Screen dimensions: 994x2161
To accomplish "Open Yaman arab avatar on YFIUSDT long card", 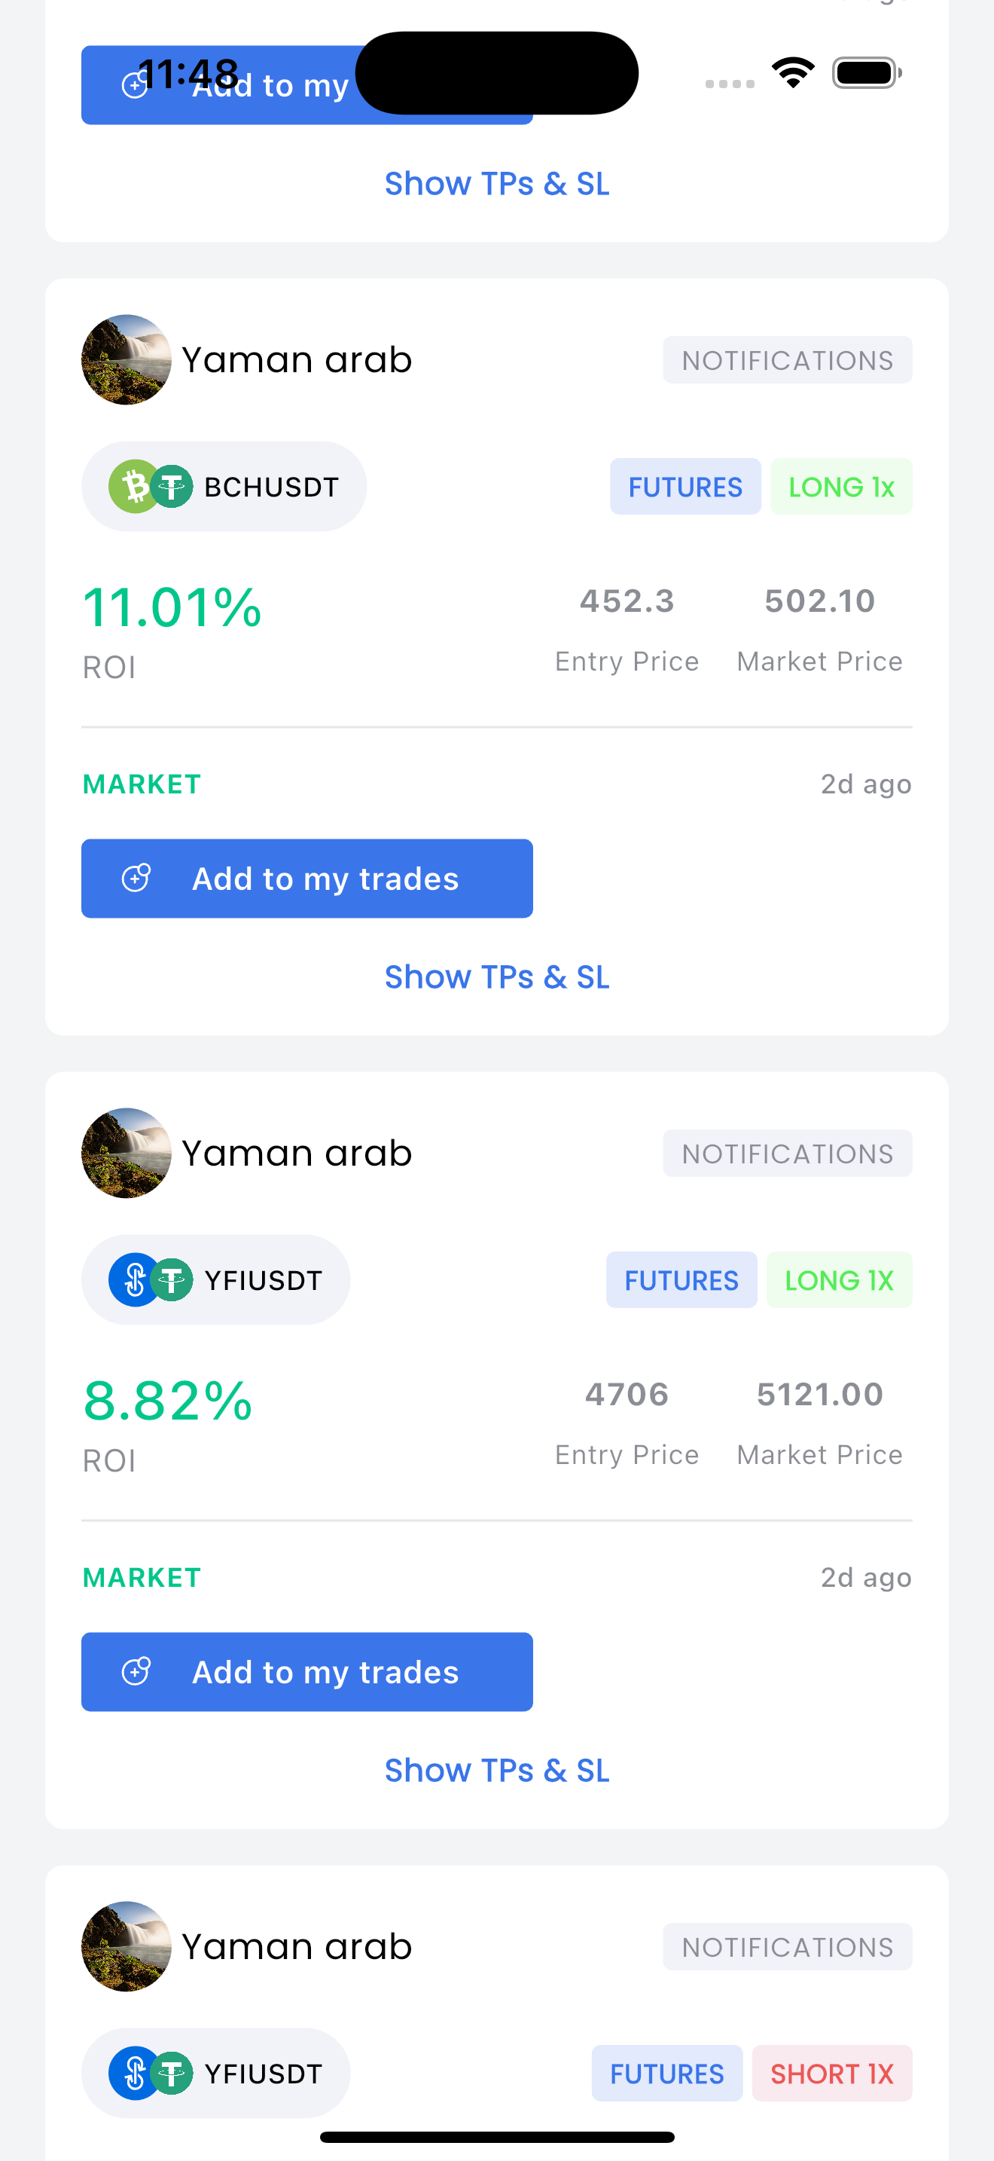I will point(127,1154).
